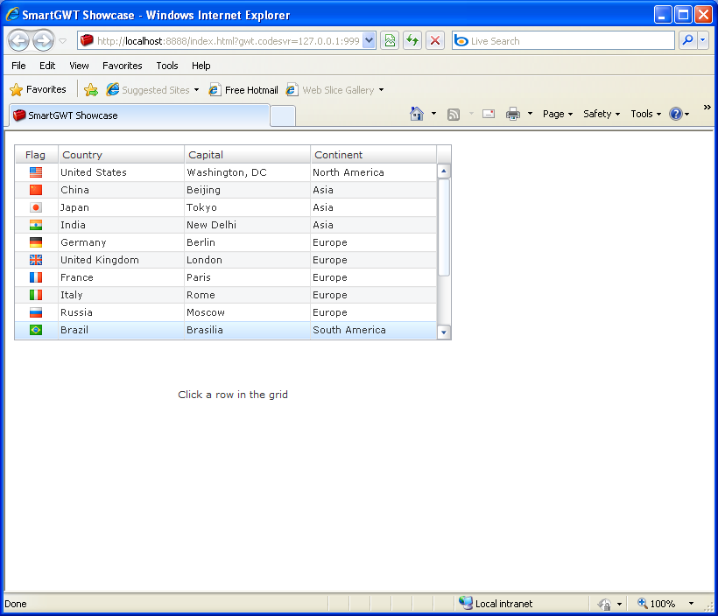
Task: Open the Free Hotmail favorites link
Action: [x=243, y=90]
